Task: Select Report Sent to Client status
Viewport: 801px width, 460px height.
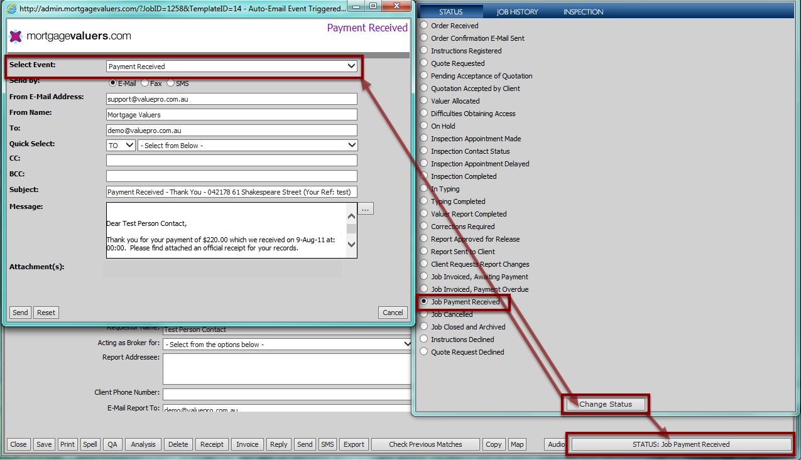Action: (424, 252)
